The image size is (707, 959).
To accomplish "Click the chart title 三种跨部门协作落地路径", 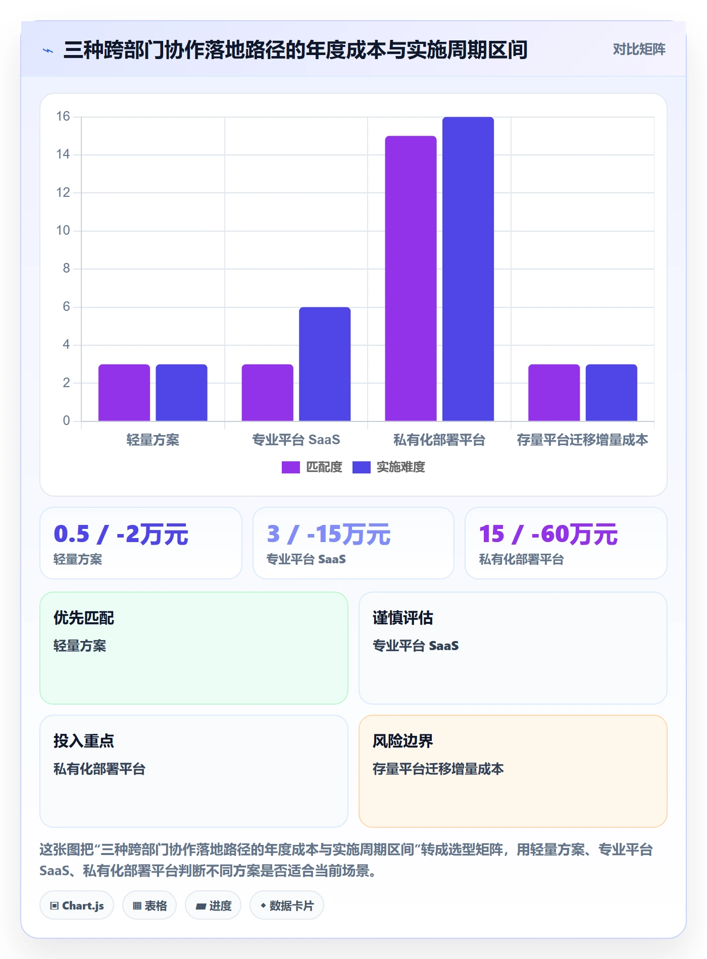I will click(295, 50).
